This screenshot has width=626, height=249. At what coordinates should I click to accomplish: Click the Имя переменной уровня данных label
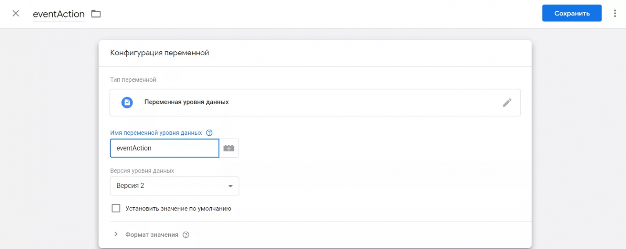click(x=156, y=133)
